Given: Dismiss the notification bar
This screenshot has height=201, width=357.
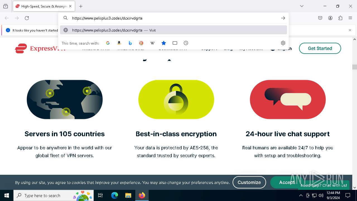Looking at the screenshot, I should pyautogui.click(x=350, y=30).
